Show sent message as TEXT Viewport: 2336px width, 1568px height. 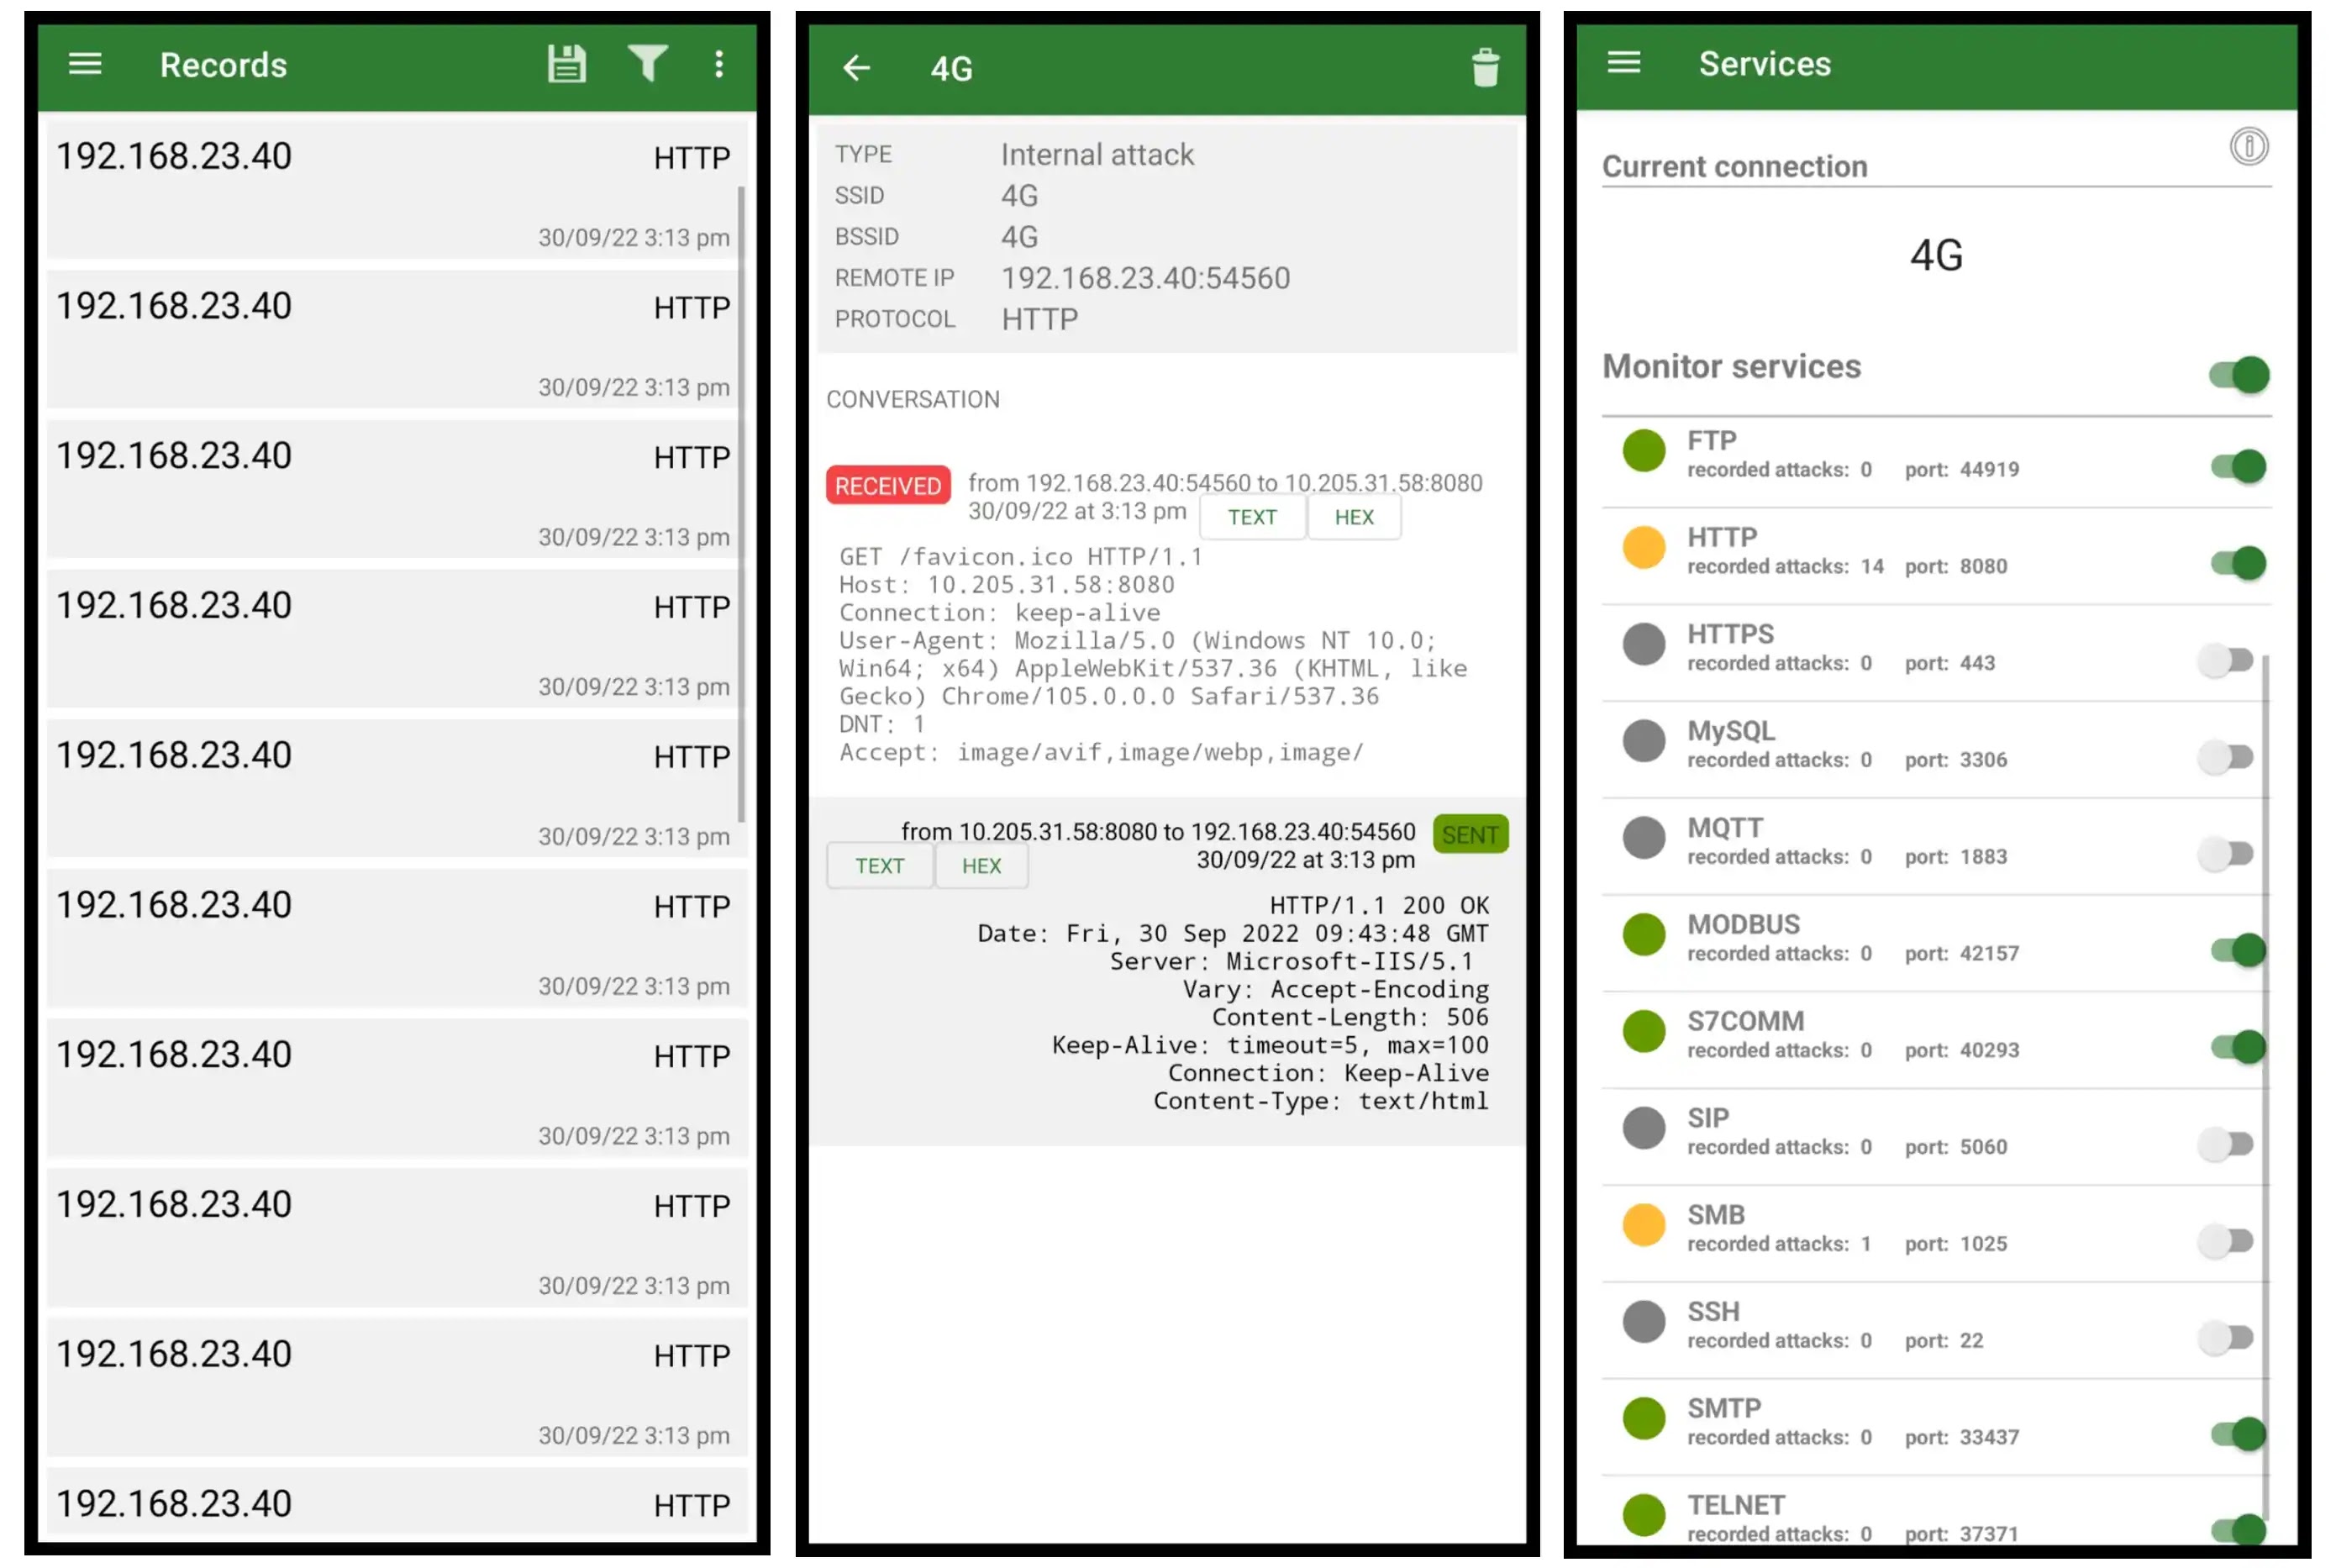click(879, 866)
